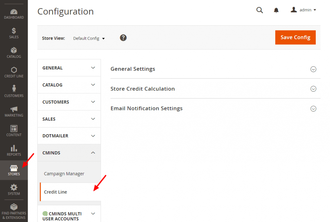Screen dimensions: 330x222
Task: Open the Customers person icon
Action: coord(14,89)
